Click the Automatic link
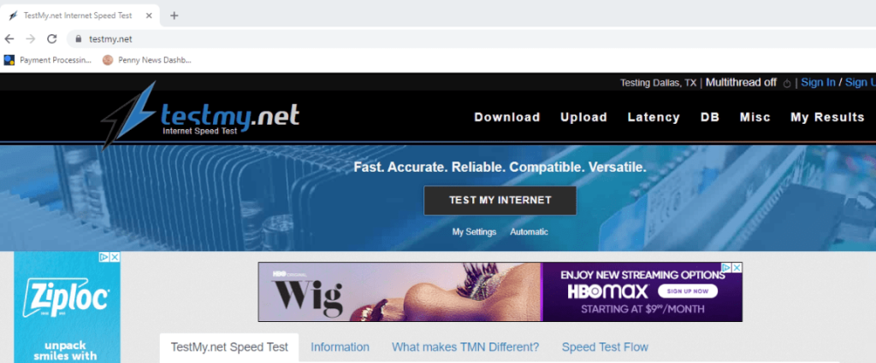876x363 pixels. pos(529,232)
